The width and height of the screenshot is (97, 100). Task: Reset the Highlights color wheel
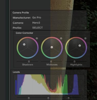pyautogui.click(x=85, y=38)
